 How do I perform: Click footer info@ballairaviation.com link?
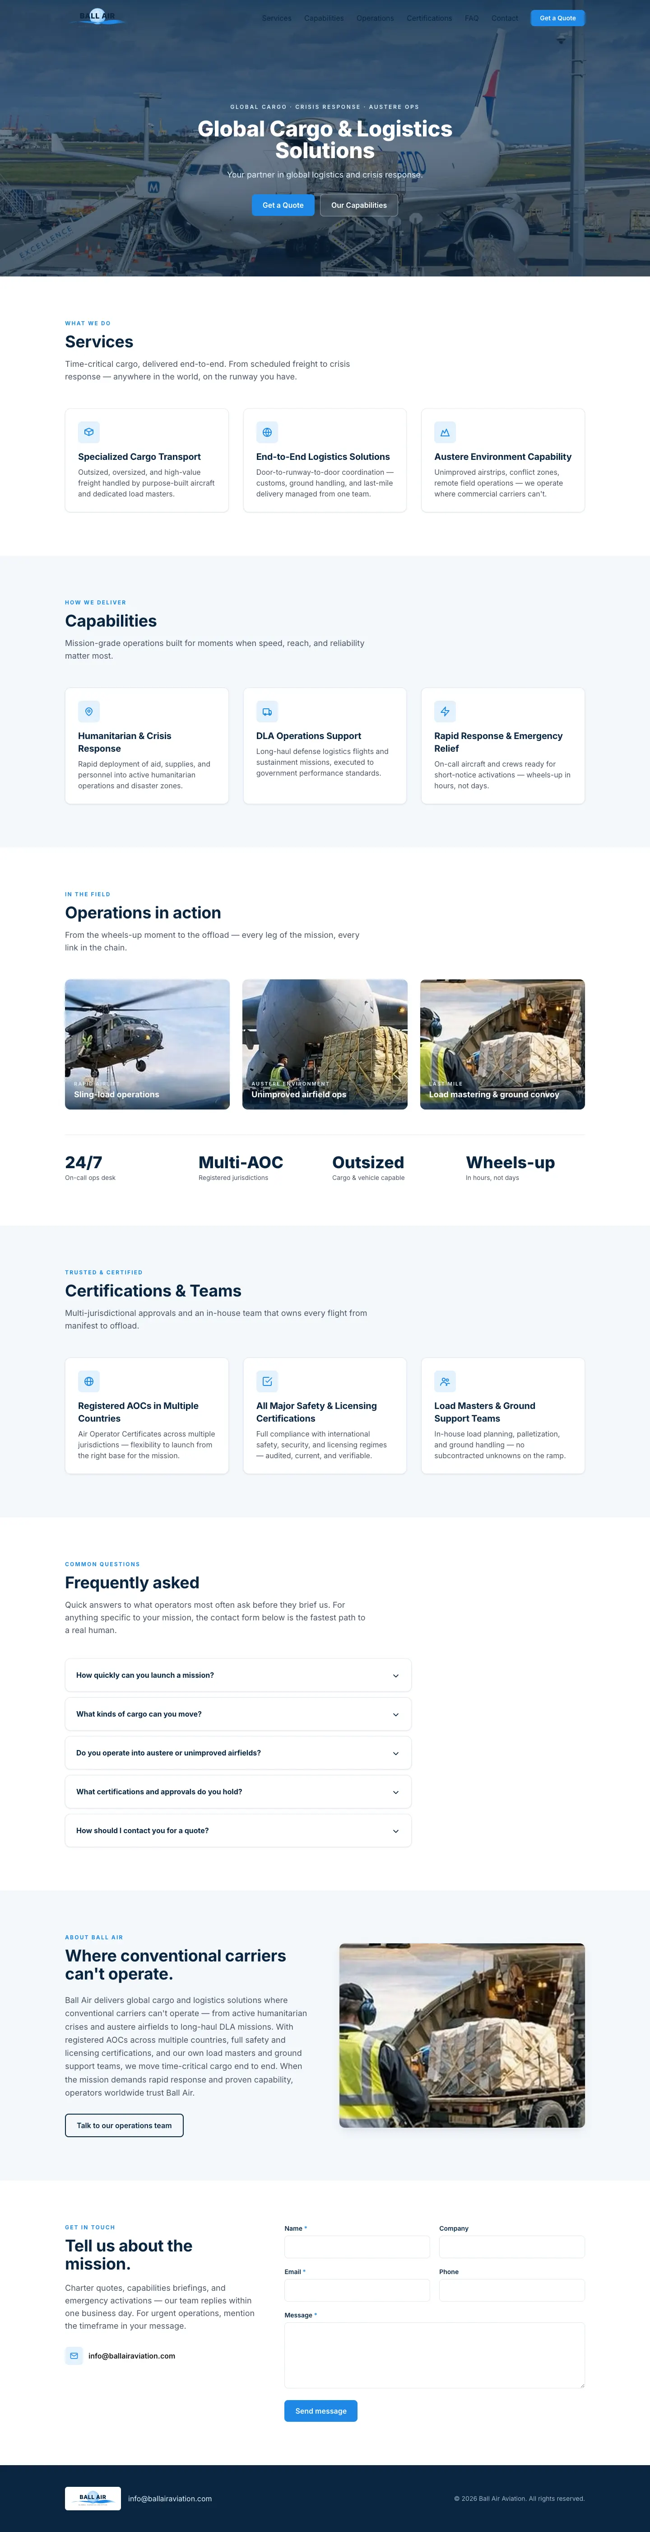pos(170,2499)
